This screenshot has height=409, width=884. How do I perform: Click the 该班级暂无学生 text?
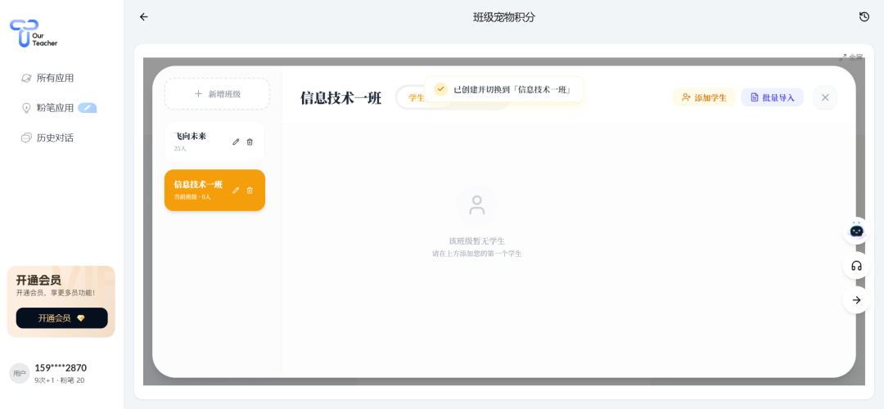pyautogui.click(x=477, y=241)
